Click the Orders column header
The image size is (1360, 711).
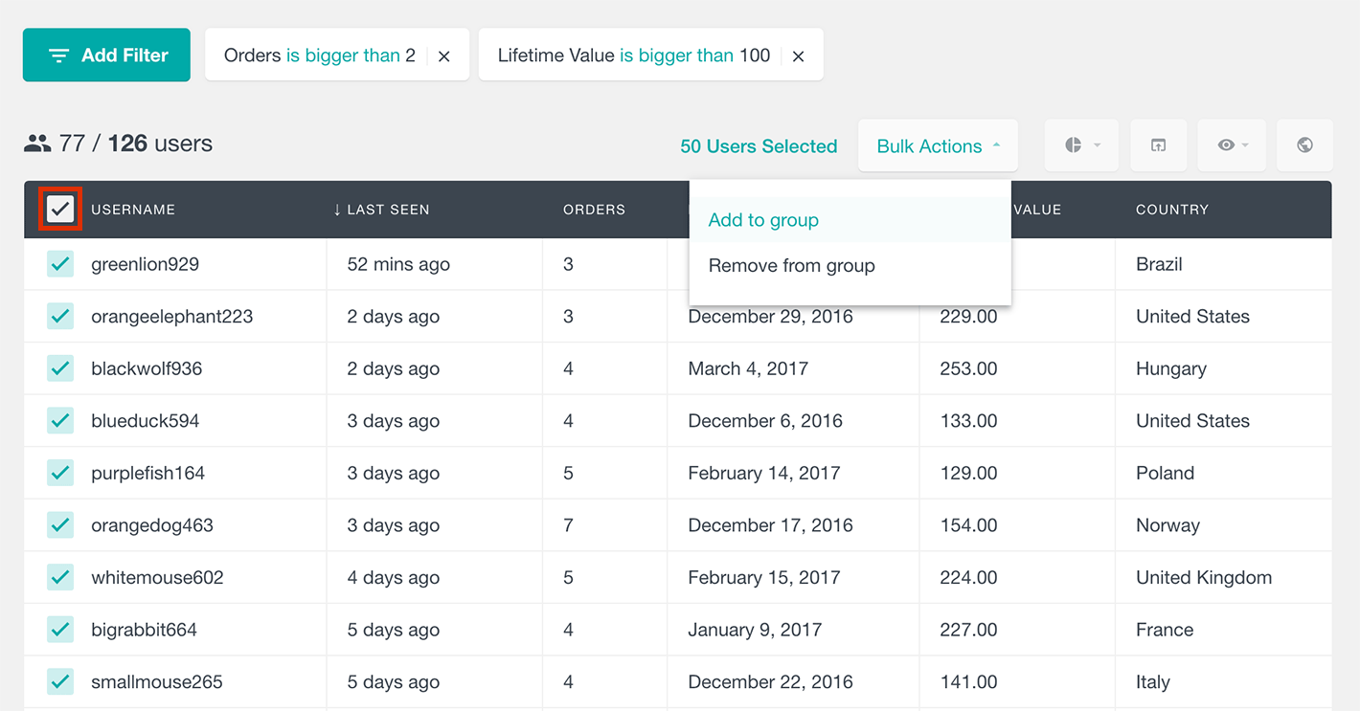pos(594,209)
